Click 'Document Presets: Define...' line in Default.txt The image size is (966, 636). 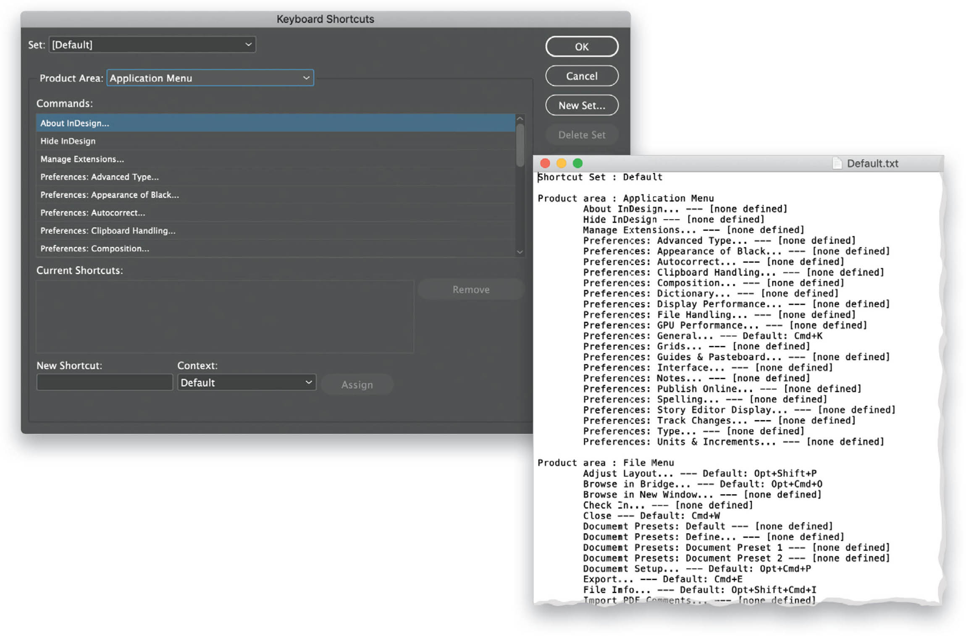[x=714, y=537]
